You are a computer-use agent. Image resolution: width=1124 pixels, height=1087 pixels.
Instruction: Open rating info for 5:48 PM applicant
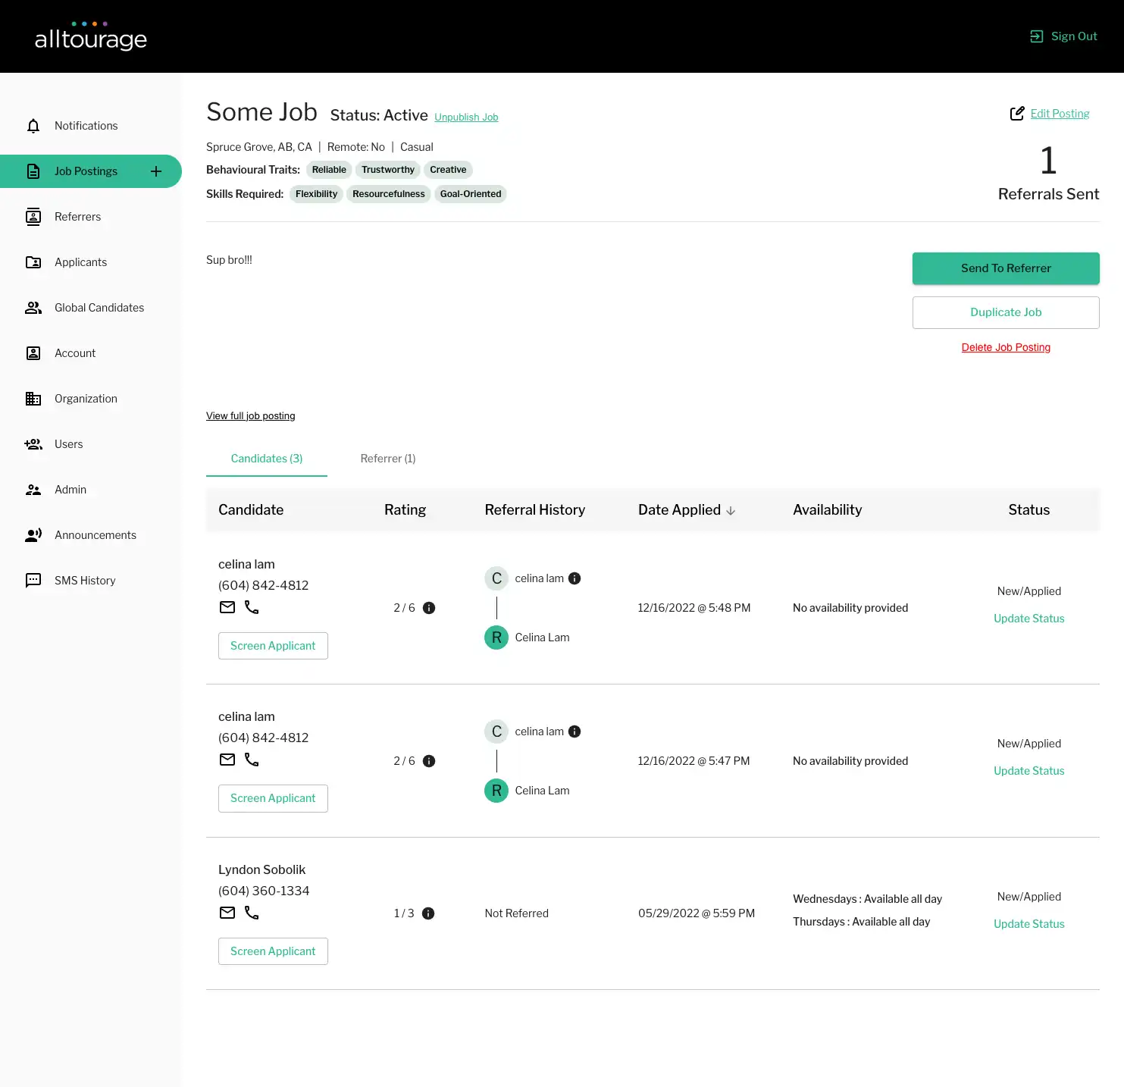(x=429, y=608)
